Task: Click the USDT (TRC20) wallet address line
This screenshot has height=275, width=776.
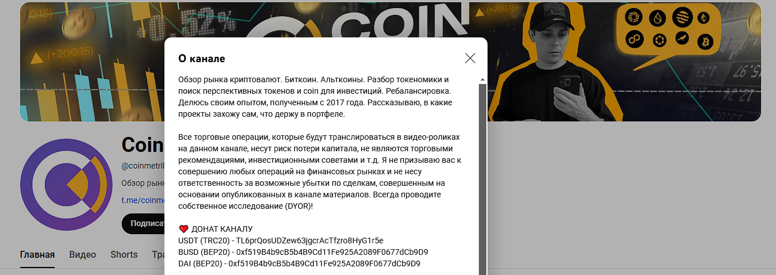Action: [x=281, y=240]
